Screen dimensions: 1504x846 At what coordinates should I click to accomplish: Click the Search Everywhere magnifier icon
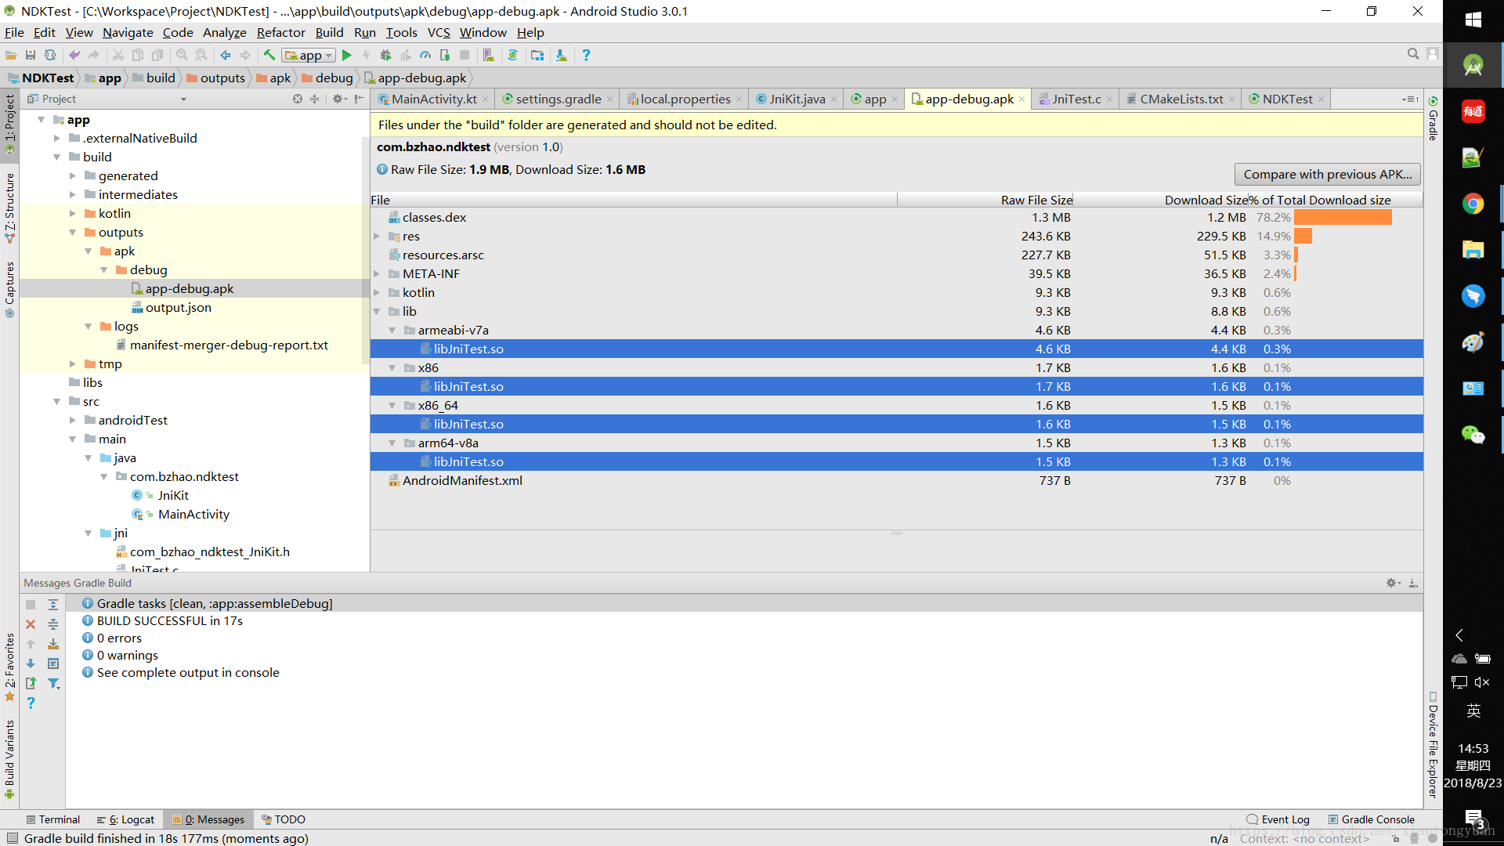point(1413,54)
